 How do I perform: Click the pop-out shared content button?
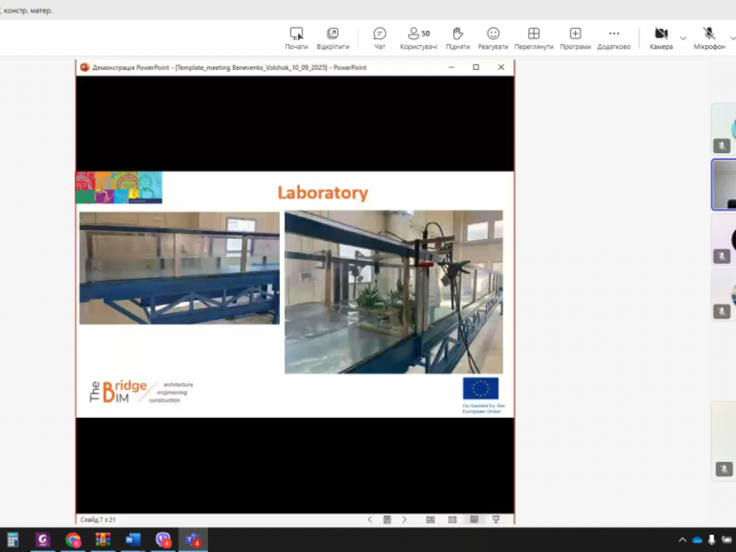coord(332,38)
